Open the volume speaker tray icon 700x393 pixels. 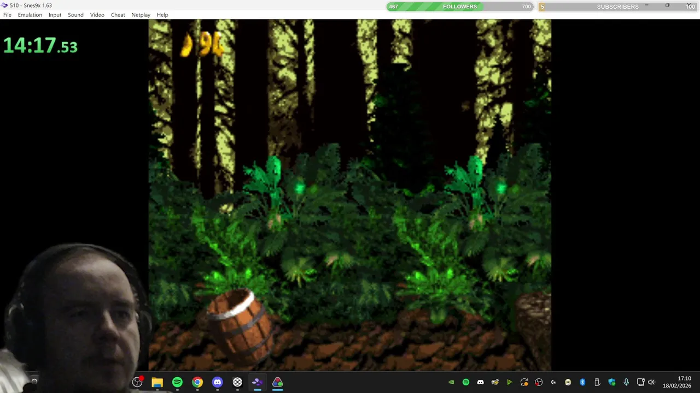(651, 382)
